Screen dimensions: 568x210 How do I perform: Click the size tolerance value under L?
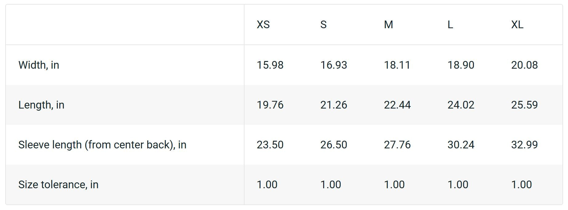coord(458,185)
